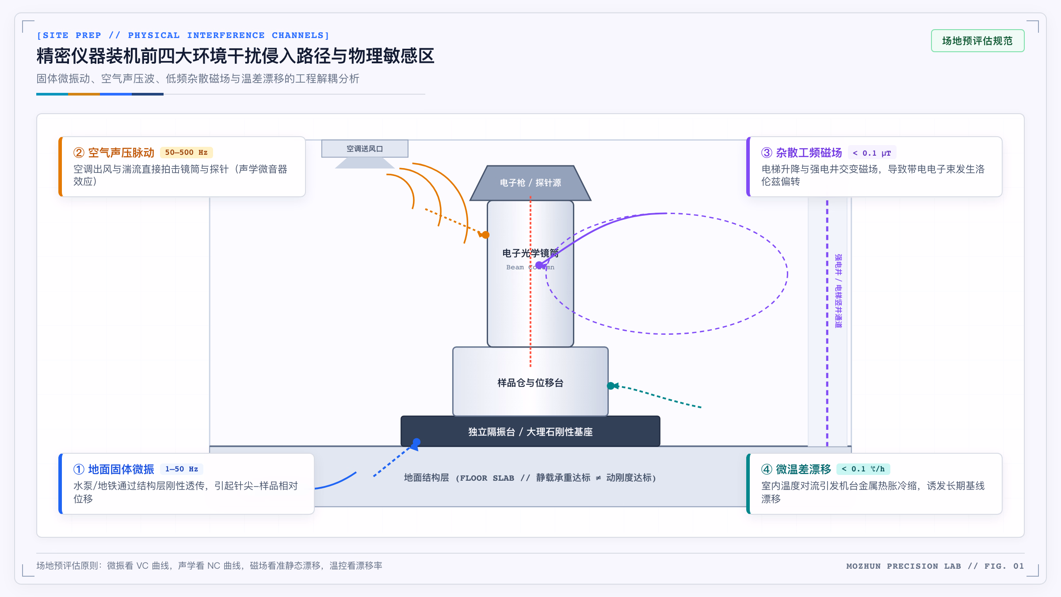Select the ④ 微温差漂移 heading
The width and height of the screenshot is (1061, 597).
tap(796, 469)
